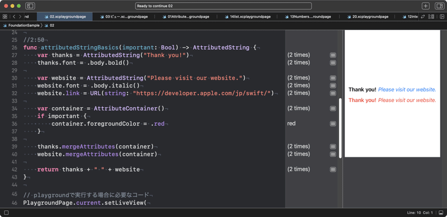The height and width of the screenshot is (217, 447).
Task: Switch to the 14list.xcplaygroundpage tab
Action: [248, 17]
